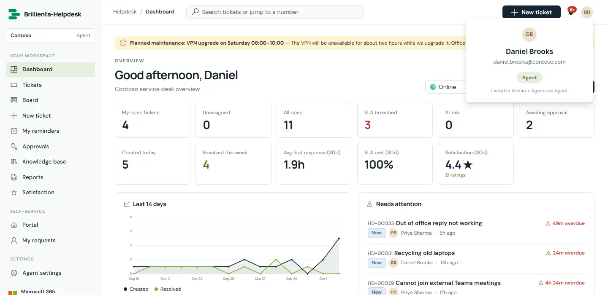Screen dimensions: 608x295
Task: Click the Brillienta-Helpdesk logo icon
Action: point(14,14)
